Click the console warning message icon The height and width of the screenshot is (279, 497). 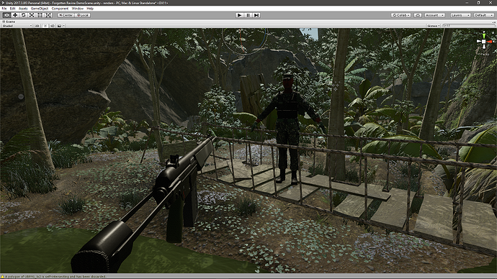pos(3,276)
